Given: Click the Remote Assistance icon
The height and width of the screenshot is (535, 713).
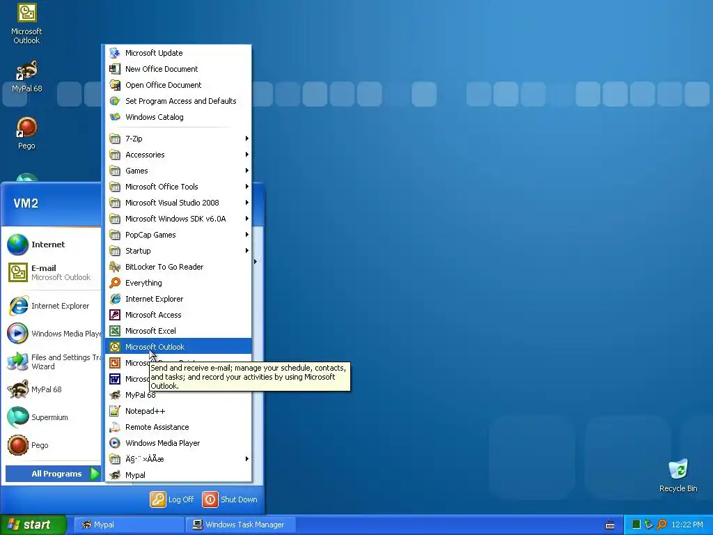Looking at the screenshot, I should 115,427.
